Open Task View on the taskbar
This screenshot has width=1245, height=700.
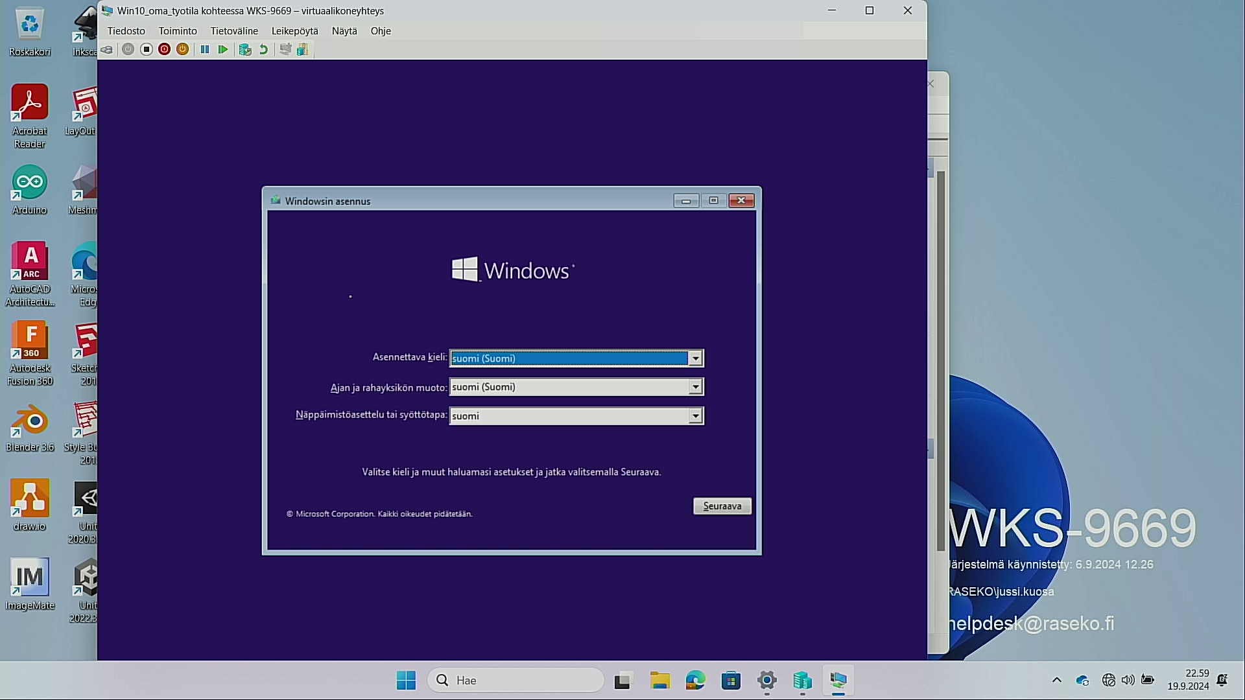tap(622, 681)
